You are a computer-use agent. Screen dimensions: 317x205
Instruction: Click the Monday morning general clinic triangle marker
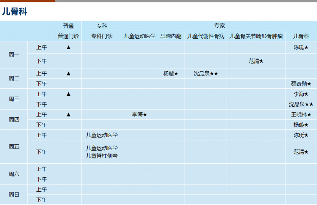pos(68,47)
